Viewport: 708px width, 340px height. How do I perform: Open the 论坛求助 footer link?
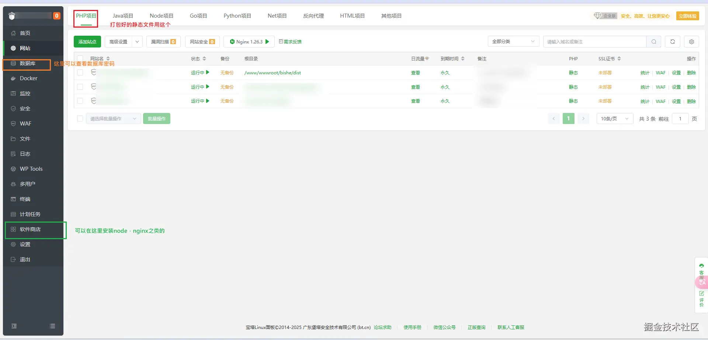point(382,327)
